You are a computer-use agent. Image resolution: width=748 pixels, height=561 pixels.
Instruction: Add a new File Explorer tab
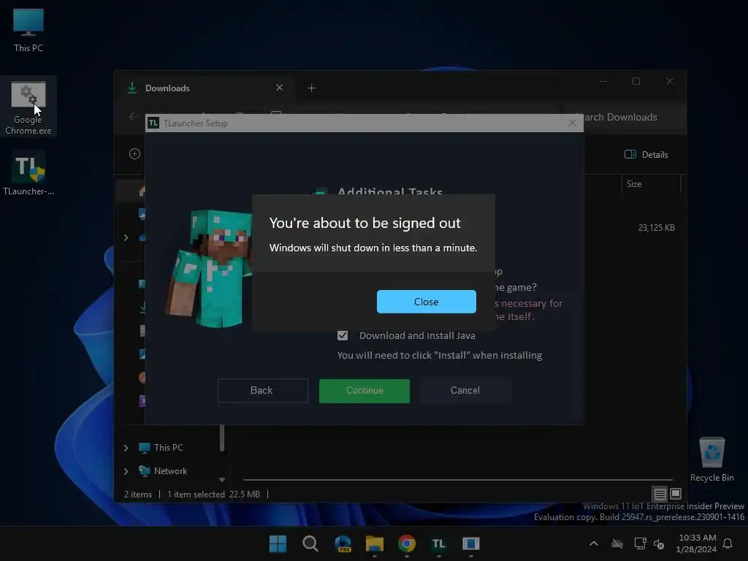tap(311, 88)
